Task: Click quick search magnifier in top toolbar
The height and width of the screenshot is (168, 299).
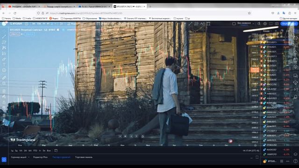Action: tap(259, 24)
